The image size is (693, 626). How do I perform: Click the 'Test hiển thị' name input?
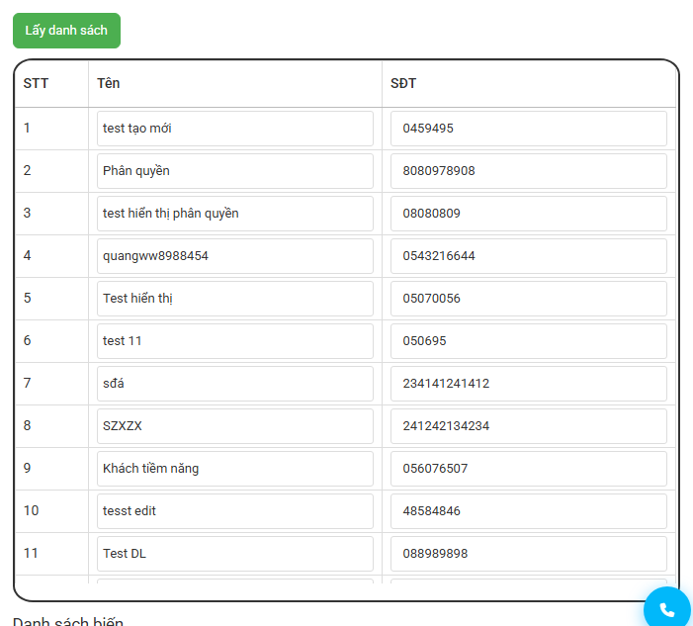235,299
